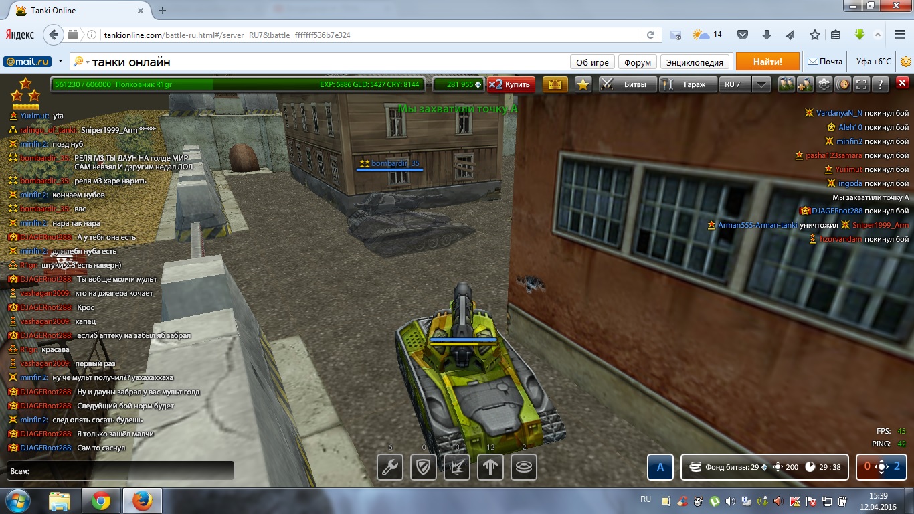Select the control point A indicator
The image size is (914, 514).
(x=660, y=467)
